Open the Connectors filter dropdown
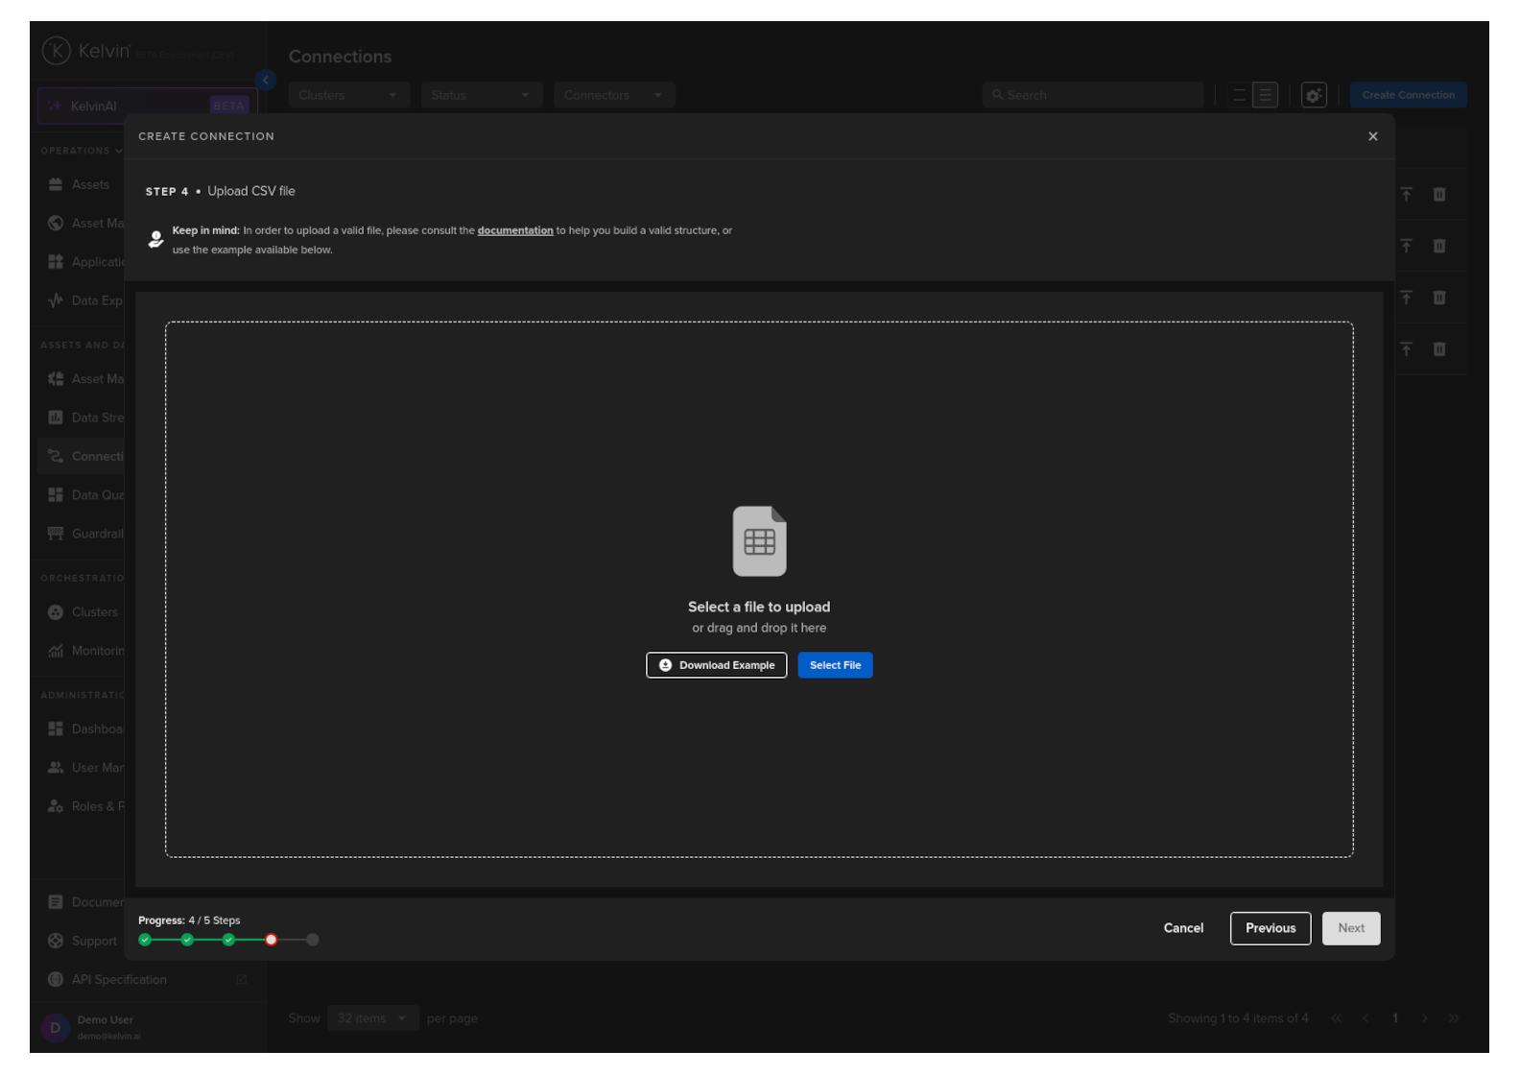The height and width of the screenshot is (1075, 1520). 613,95
